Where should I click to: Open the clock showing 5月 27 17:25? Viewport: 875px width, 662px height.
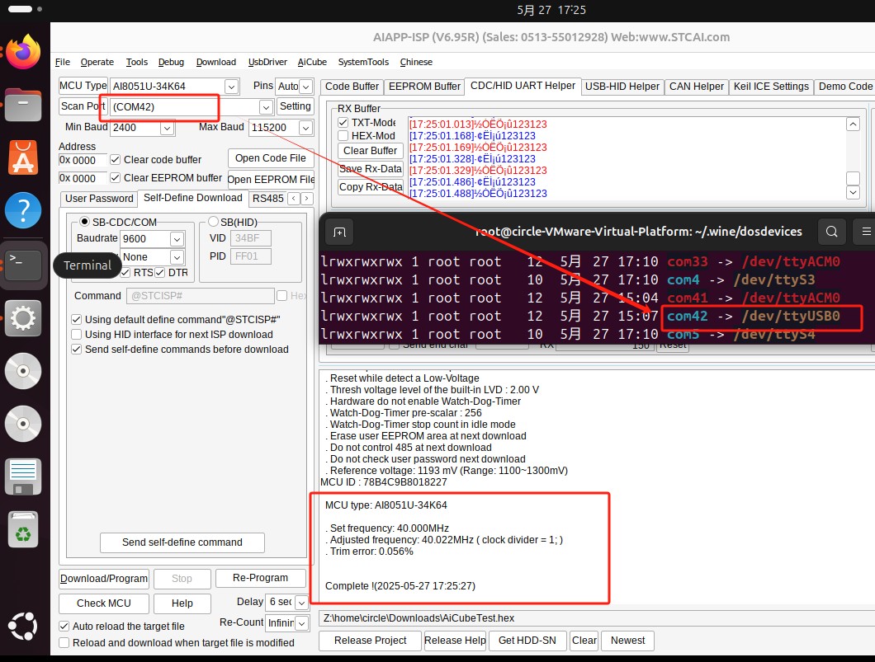coord(551,10)
